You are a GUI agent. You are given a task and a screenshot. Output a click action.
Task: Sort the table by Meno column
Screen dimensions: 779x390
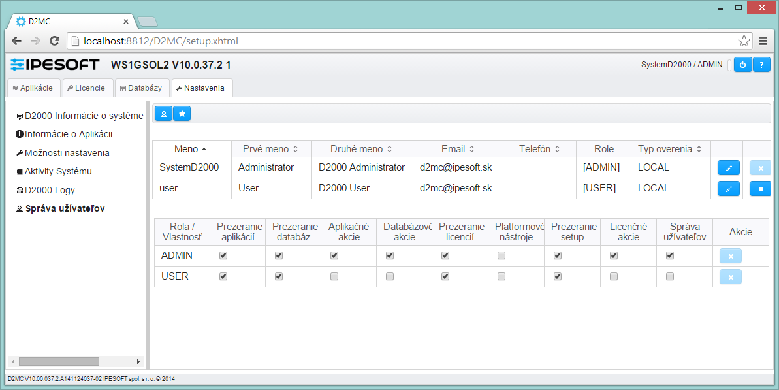(191, 149)
